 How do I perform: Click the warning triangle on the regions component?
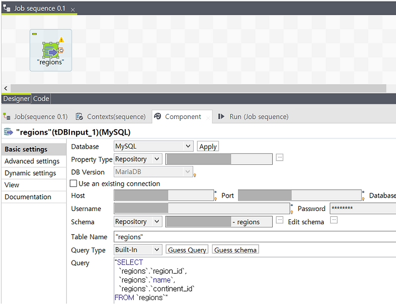tap(62, 40)
